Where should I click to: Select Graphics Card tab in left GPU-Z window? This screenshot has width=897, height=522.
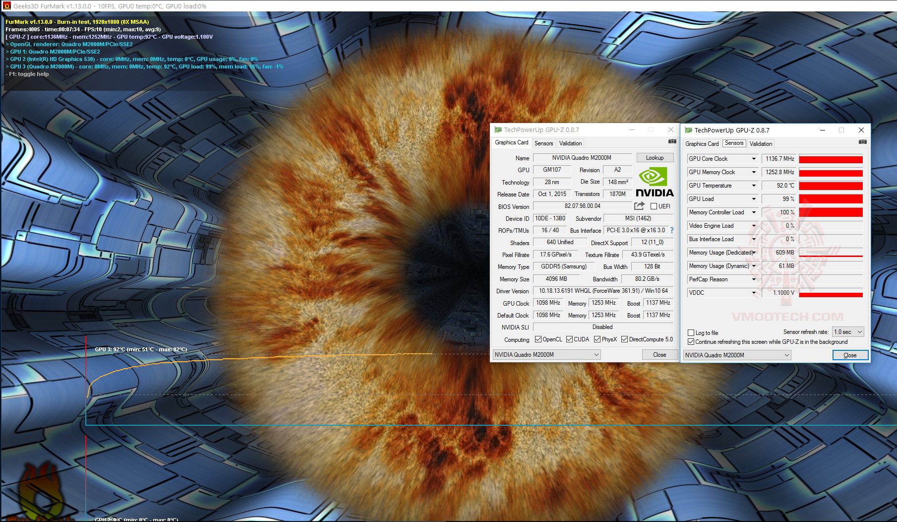(512, 142)
